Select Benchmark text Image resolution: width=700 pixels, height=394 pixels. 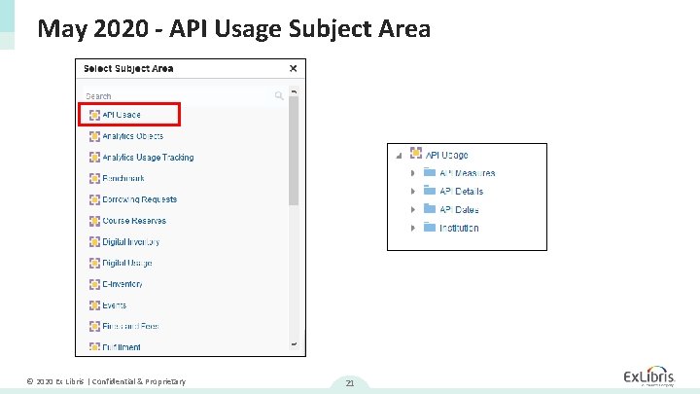pyautogui.click(x=123, y=178)
